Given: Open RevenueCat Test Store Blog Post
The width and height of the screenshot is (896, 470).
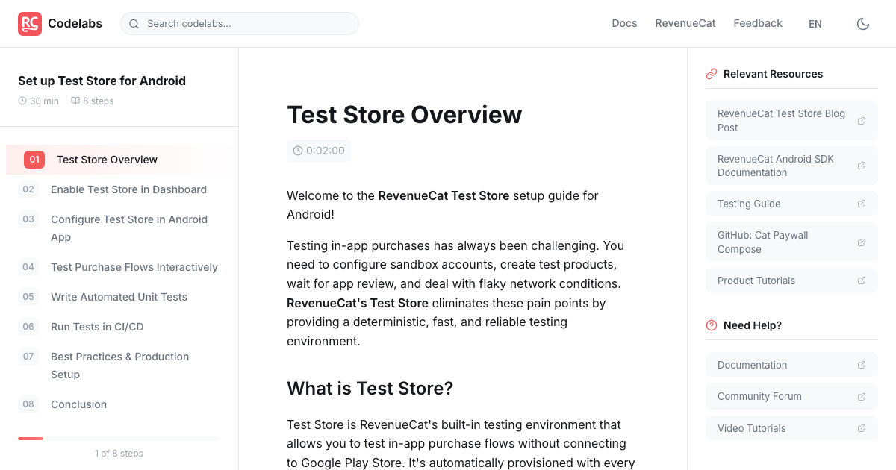Looking at the screenshot, I should click(x=791, y=121).
